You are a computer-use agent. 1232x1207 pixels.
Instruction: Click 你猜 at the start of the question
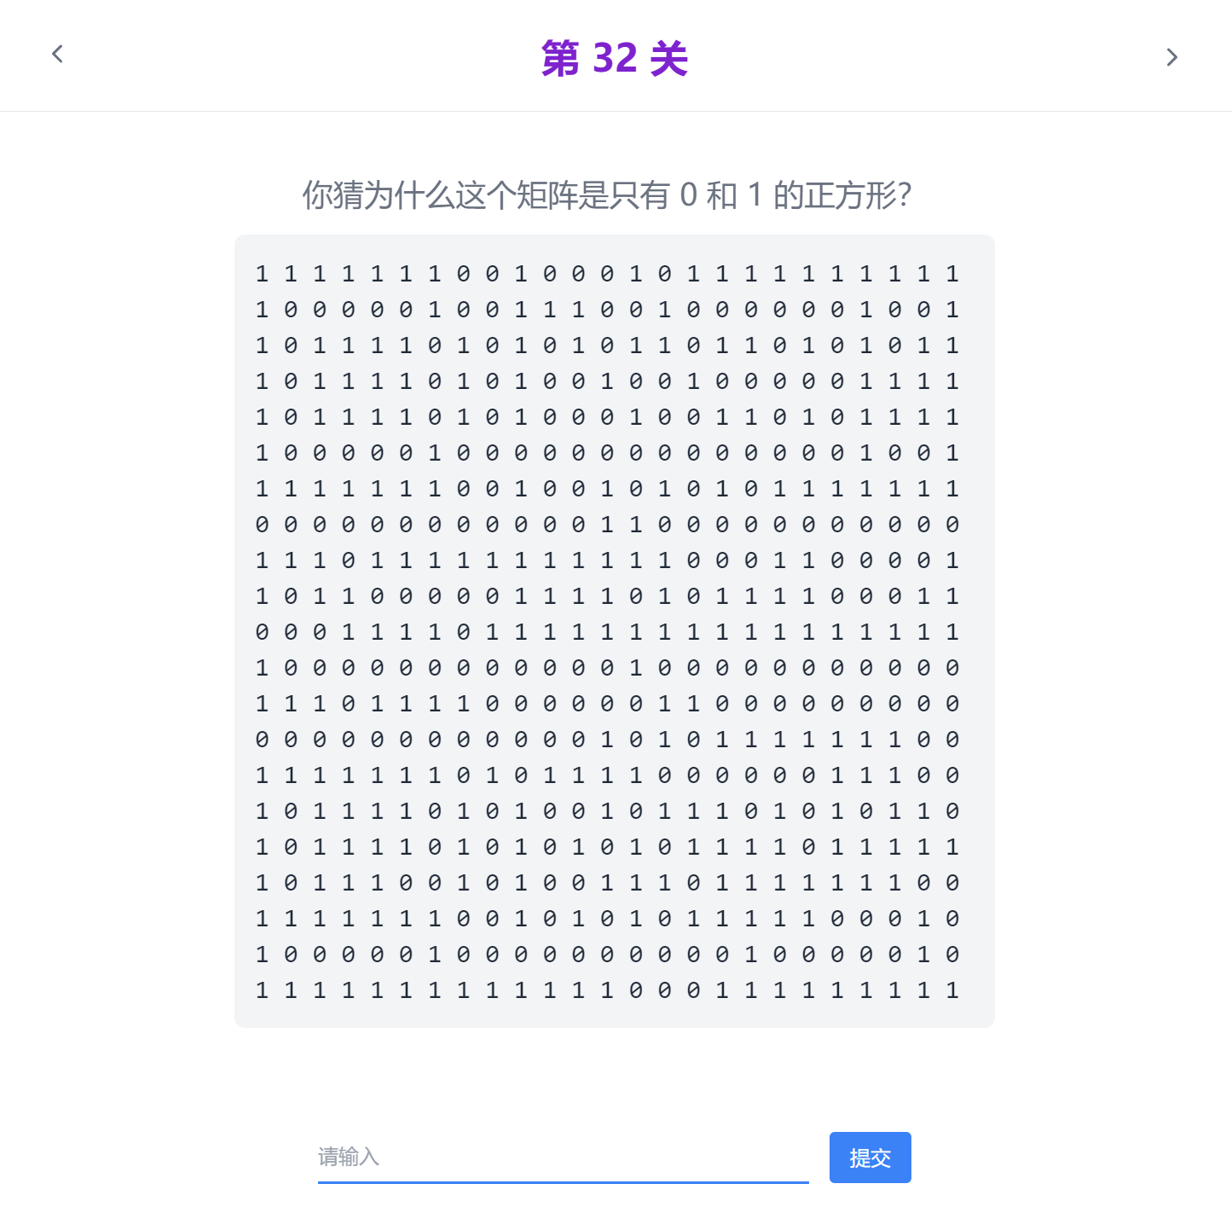coord(333,195)
